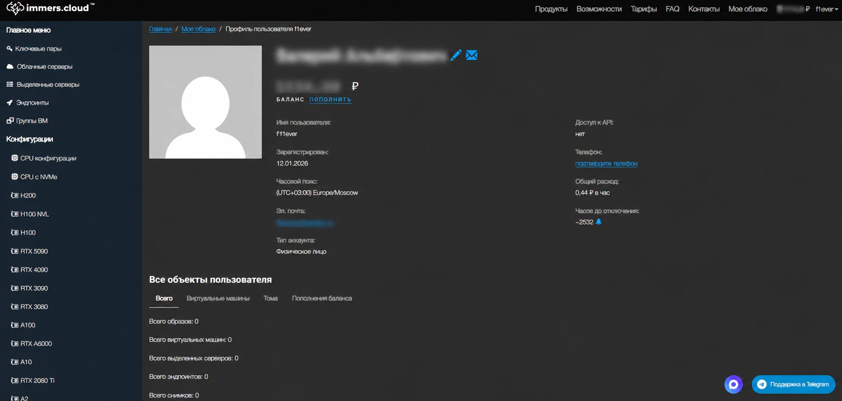Screen dimensions: 842x401
Task: Select H100 NVL configuration
Action: [x=30, y=214]
